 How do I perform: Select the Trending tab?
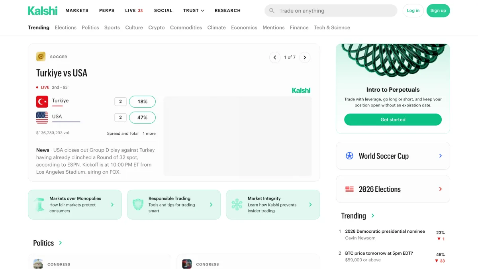39,27
